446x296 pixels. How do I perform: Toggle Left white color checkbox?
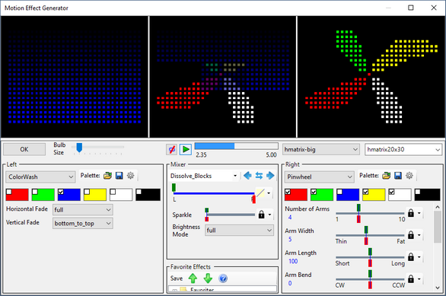(113, 192)
